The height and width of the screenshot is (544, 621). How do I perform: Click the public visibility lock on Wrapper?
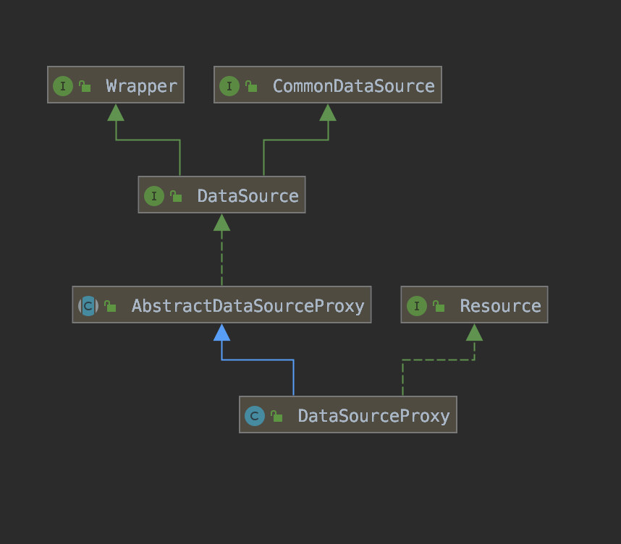[x=85, y=87]
